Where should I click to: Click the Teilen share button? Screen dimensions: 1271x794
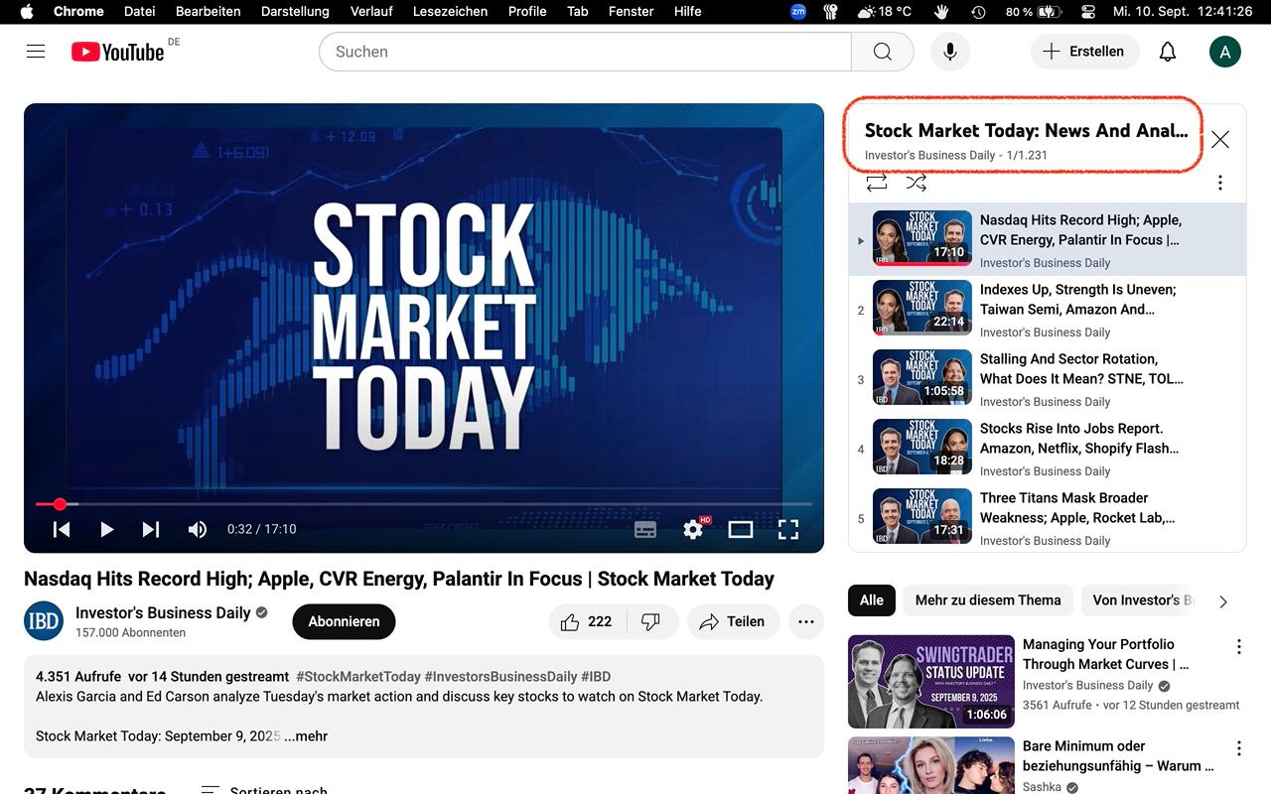pos(732,621)
